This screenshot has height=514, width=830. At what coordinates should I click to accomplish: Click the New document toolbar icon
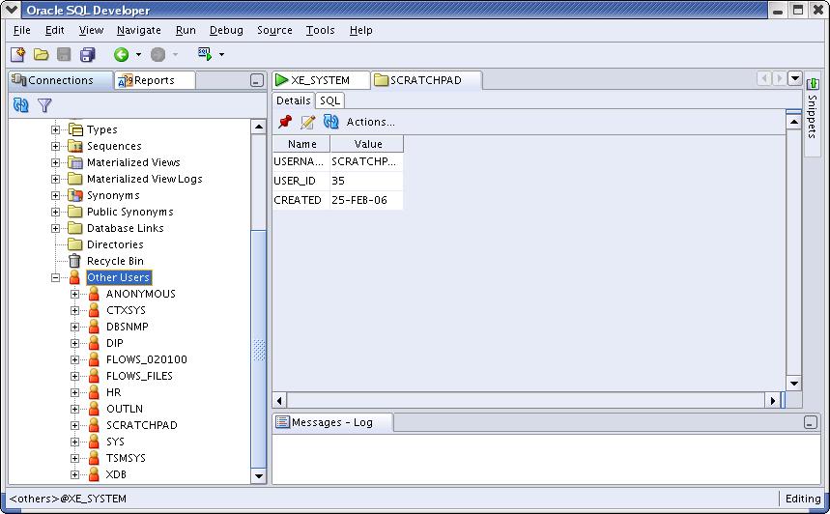click(18, 54)
